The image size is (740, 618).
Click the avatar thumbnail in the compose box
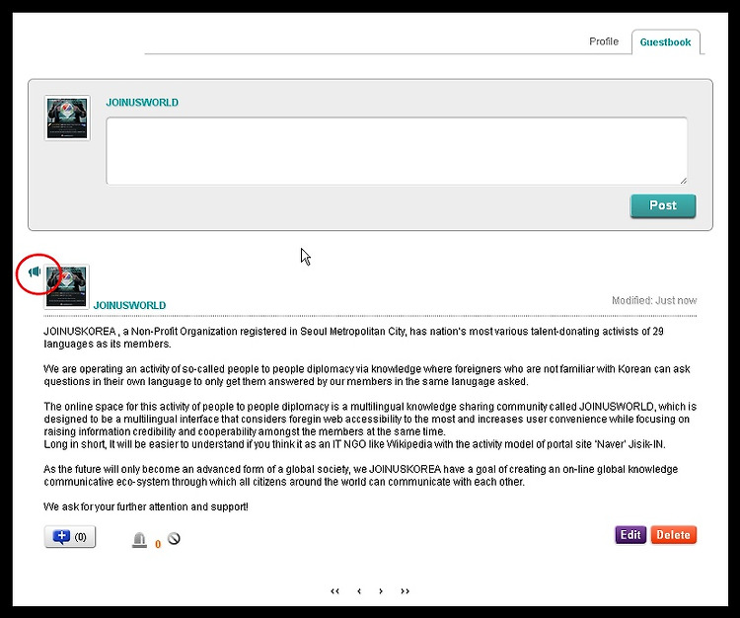tap(67, 118)
